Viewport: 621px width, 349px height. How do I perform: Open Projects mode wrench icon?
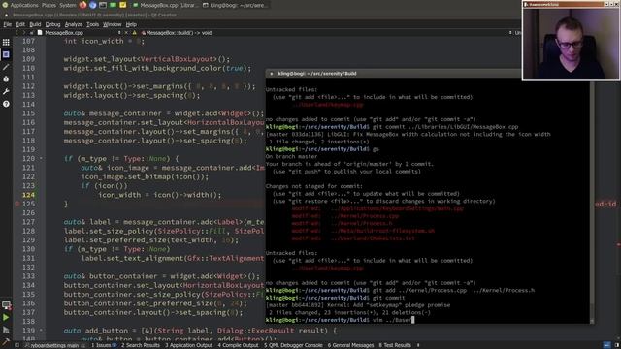6,91
